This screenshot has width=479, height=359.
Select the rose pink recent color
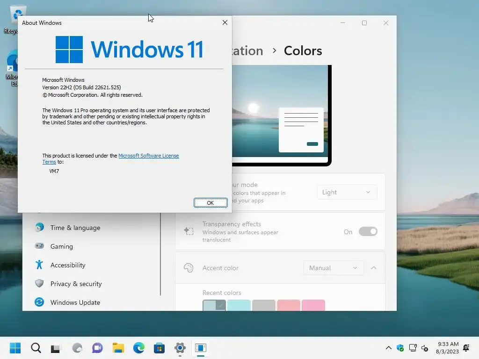tap(313, 305)
